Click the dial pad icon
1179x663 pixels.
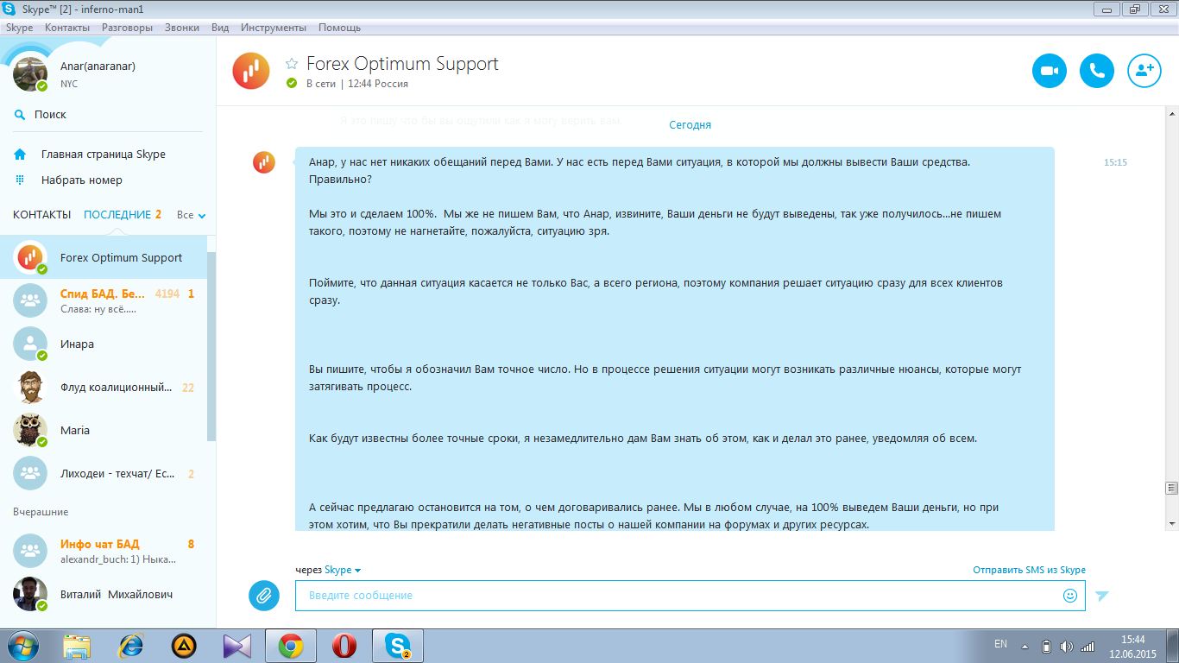(x=20, y=180)
